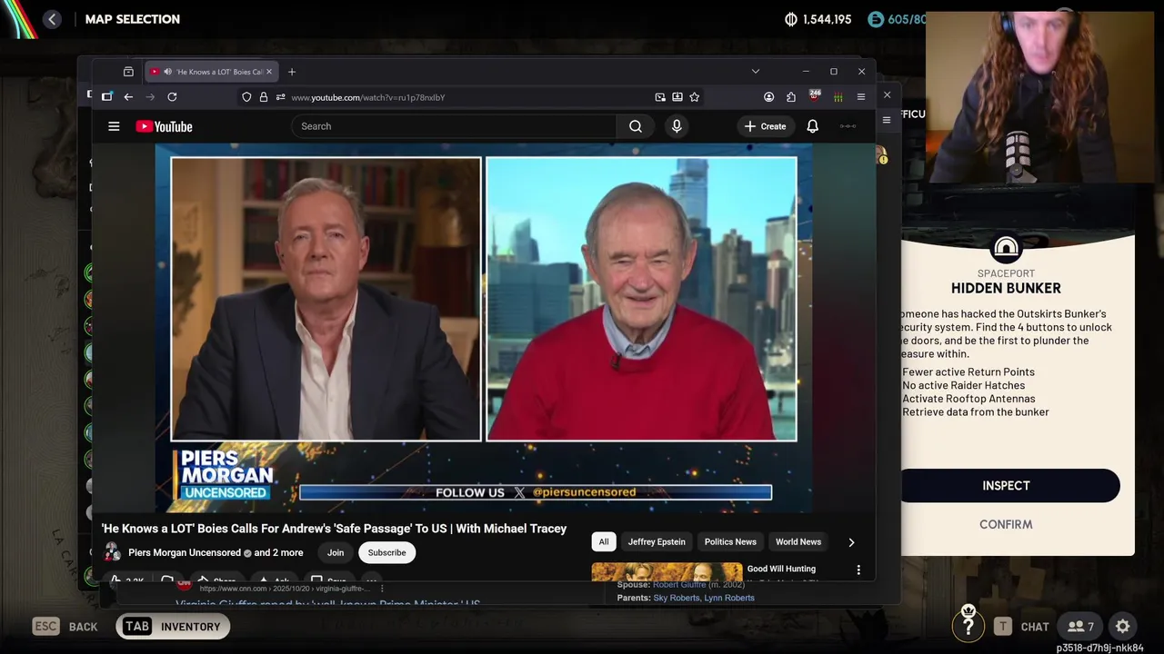Subscribe to Piers Morgan Uncensored
This screenshot has height=654, width=1164.
386,552
